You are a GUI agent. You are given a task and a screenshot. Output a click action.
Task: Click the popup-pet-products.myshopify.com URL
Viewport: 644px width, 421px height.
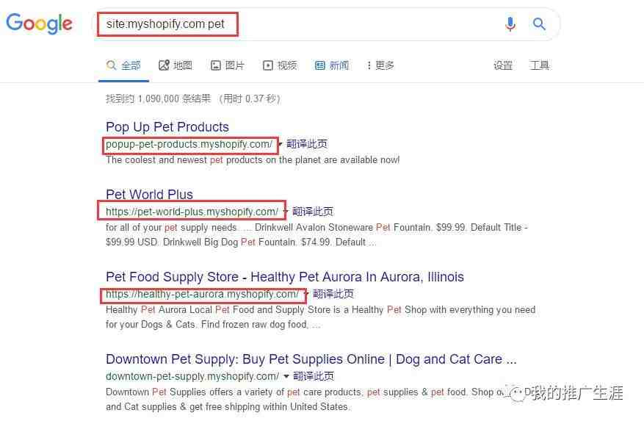189,144
